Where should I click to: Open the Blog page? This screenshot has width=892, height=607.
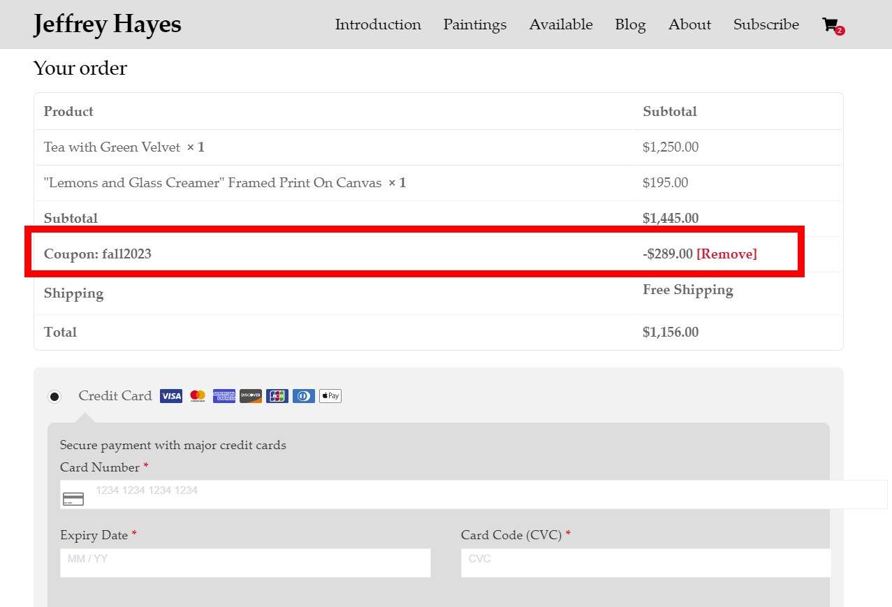(x=630, y=24)
